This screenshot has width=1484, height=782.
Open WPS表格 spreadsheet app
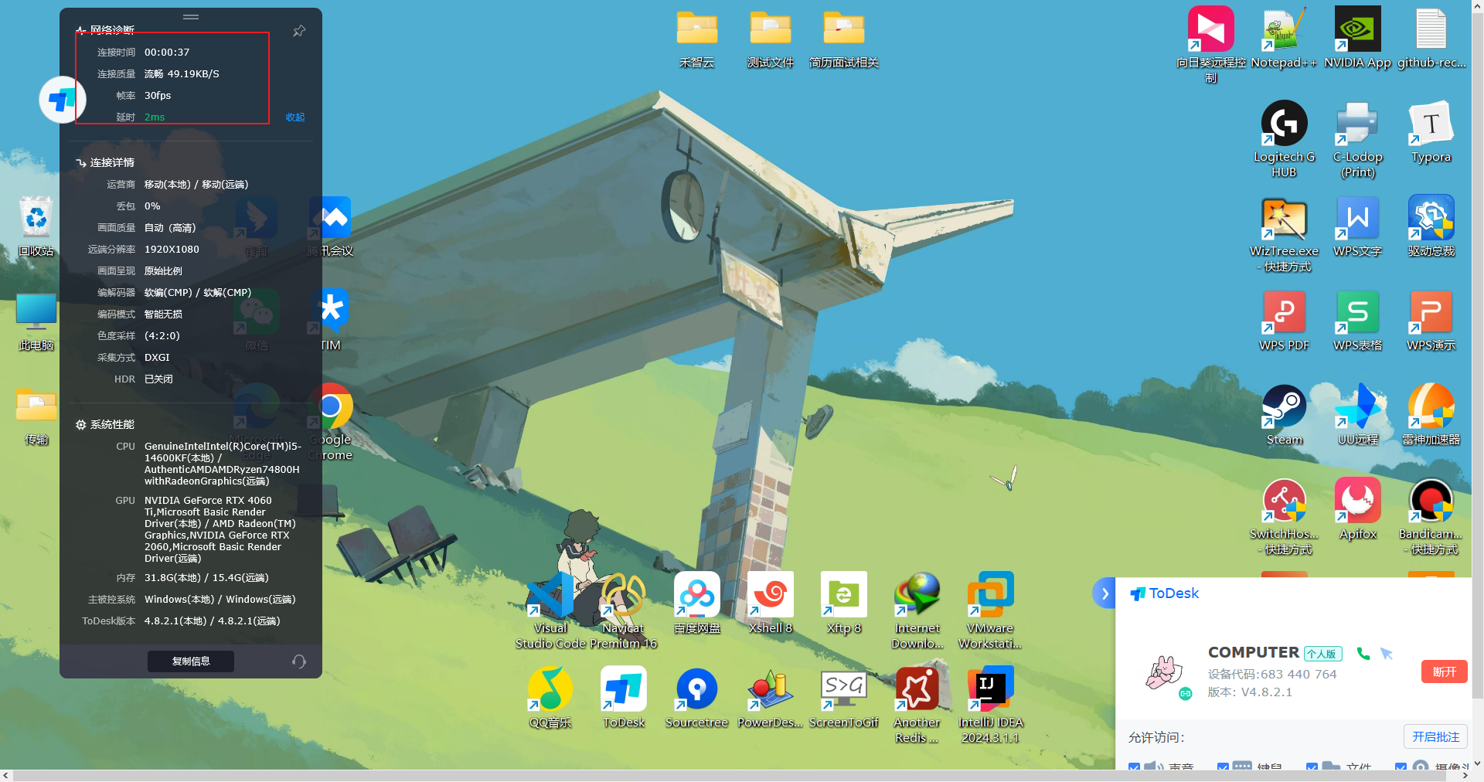tap(1357, 321)
